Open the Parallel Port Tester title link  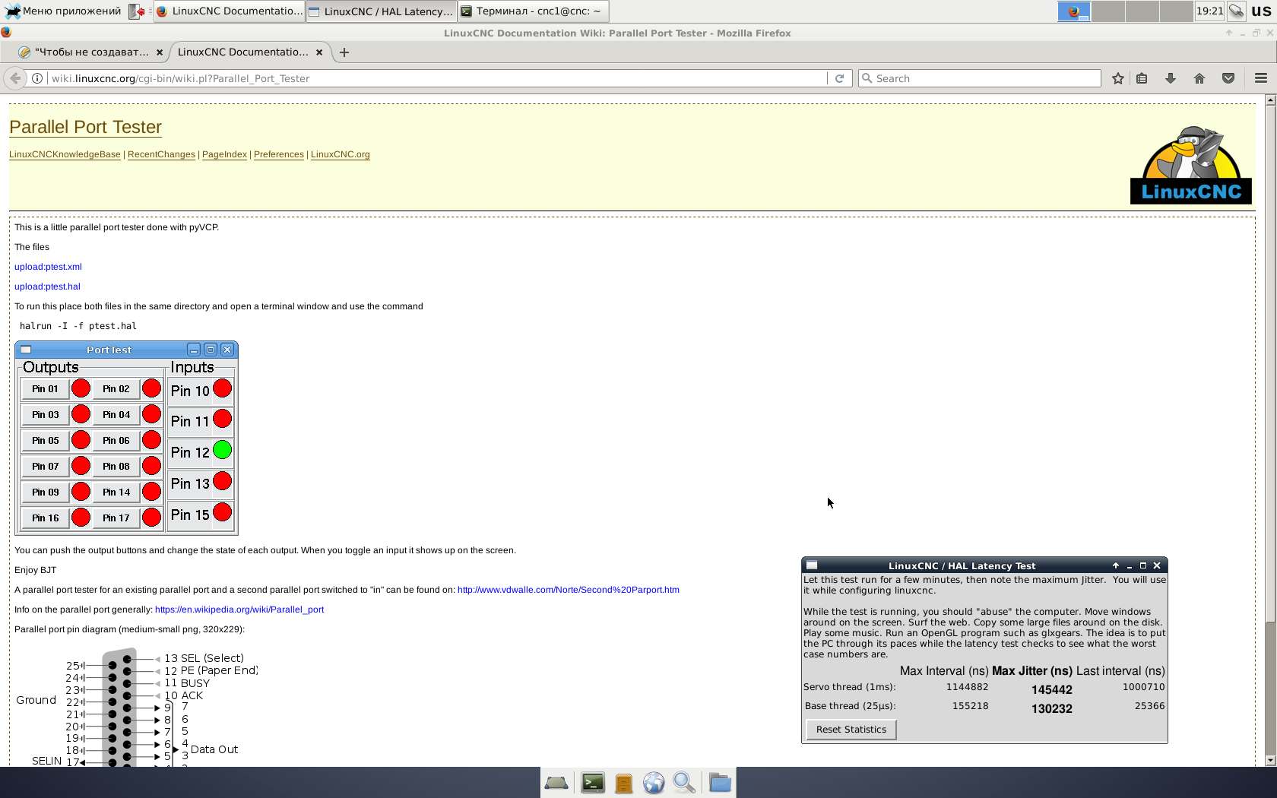(x=85, y=127)
